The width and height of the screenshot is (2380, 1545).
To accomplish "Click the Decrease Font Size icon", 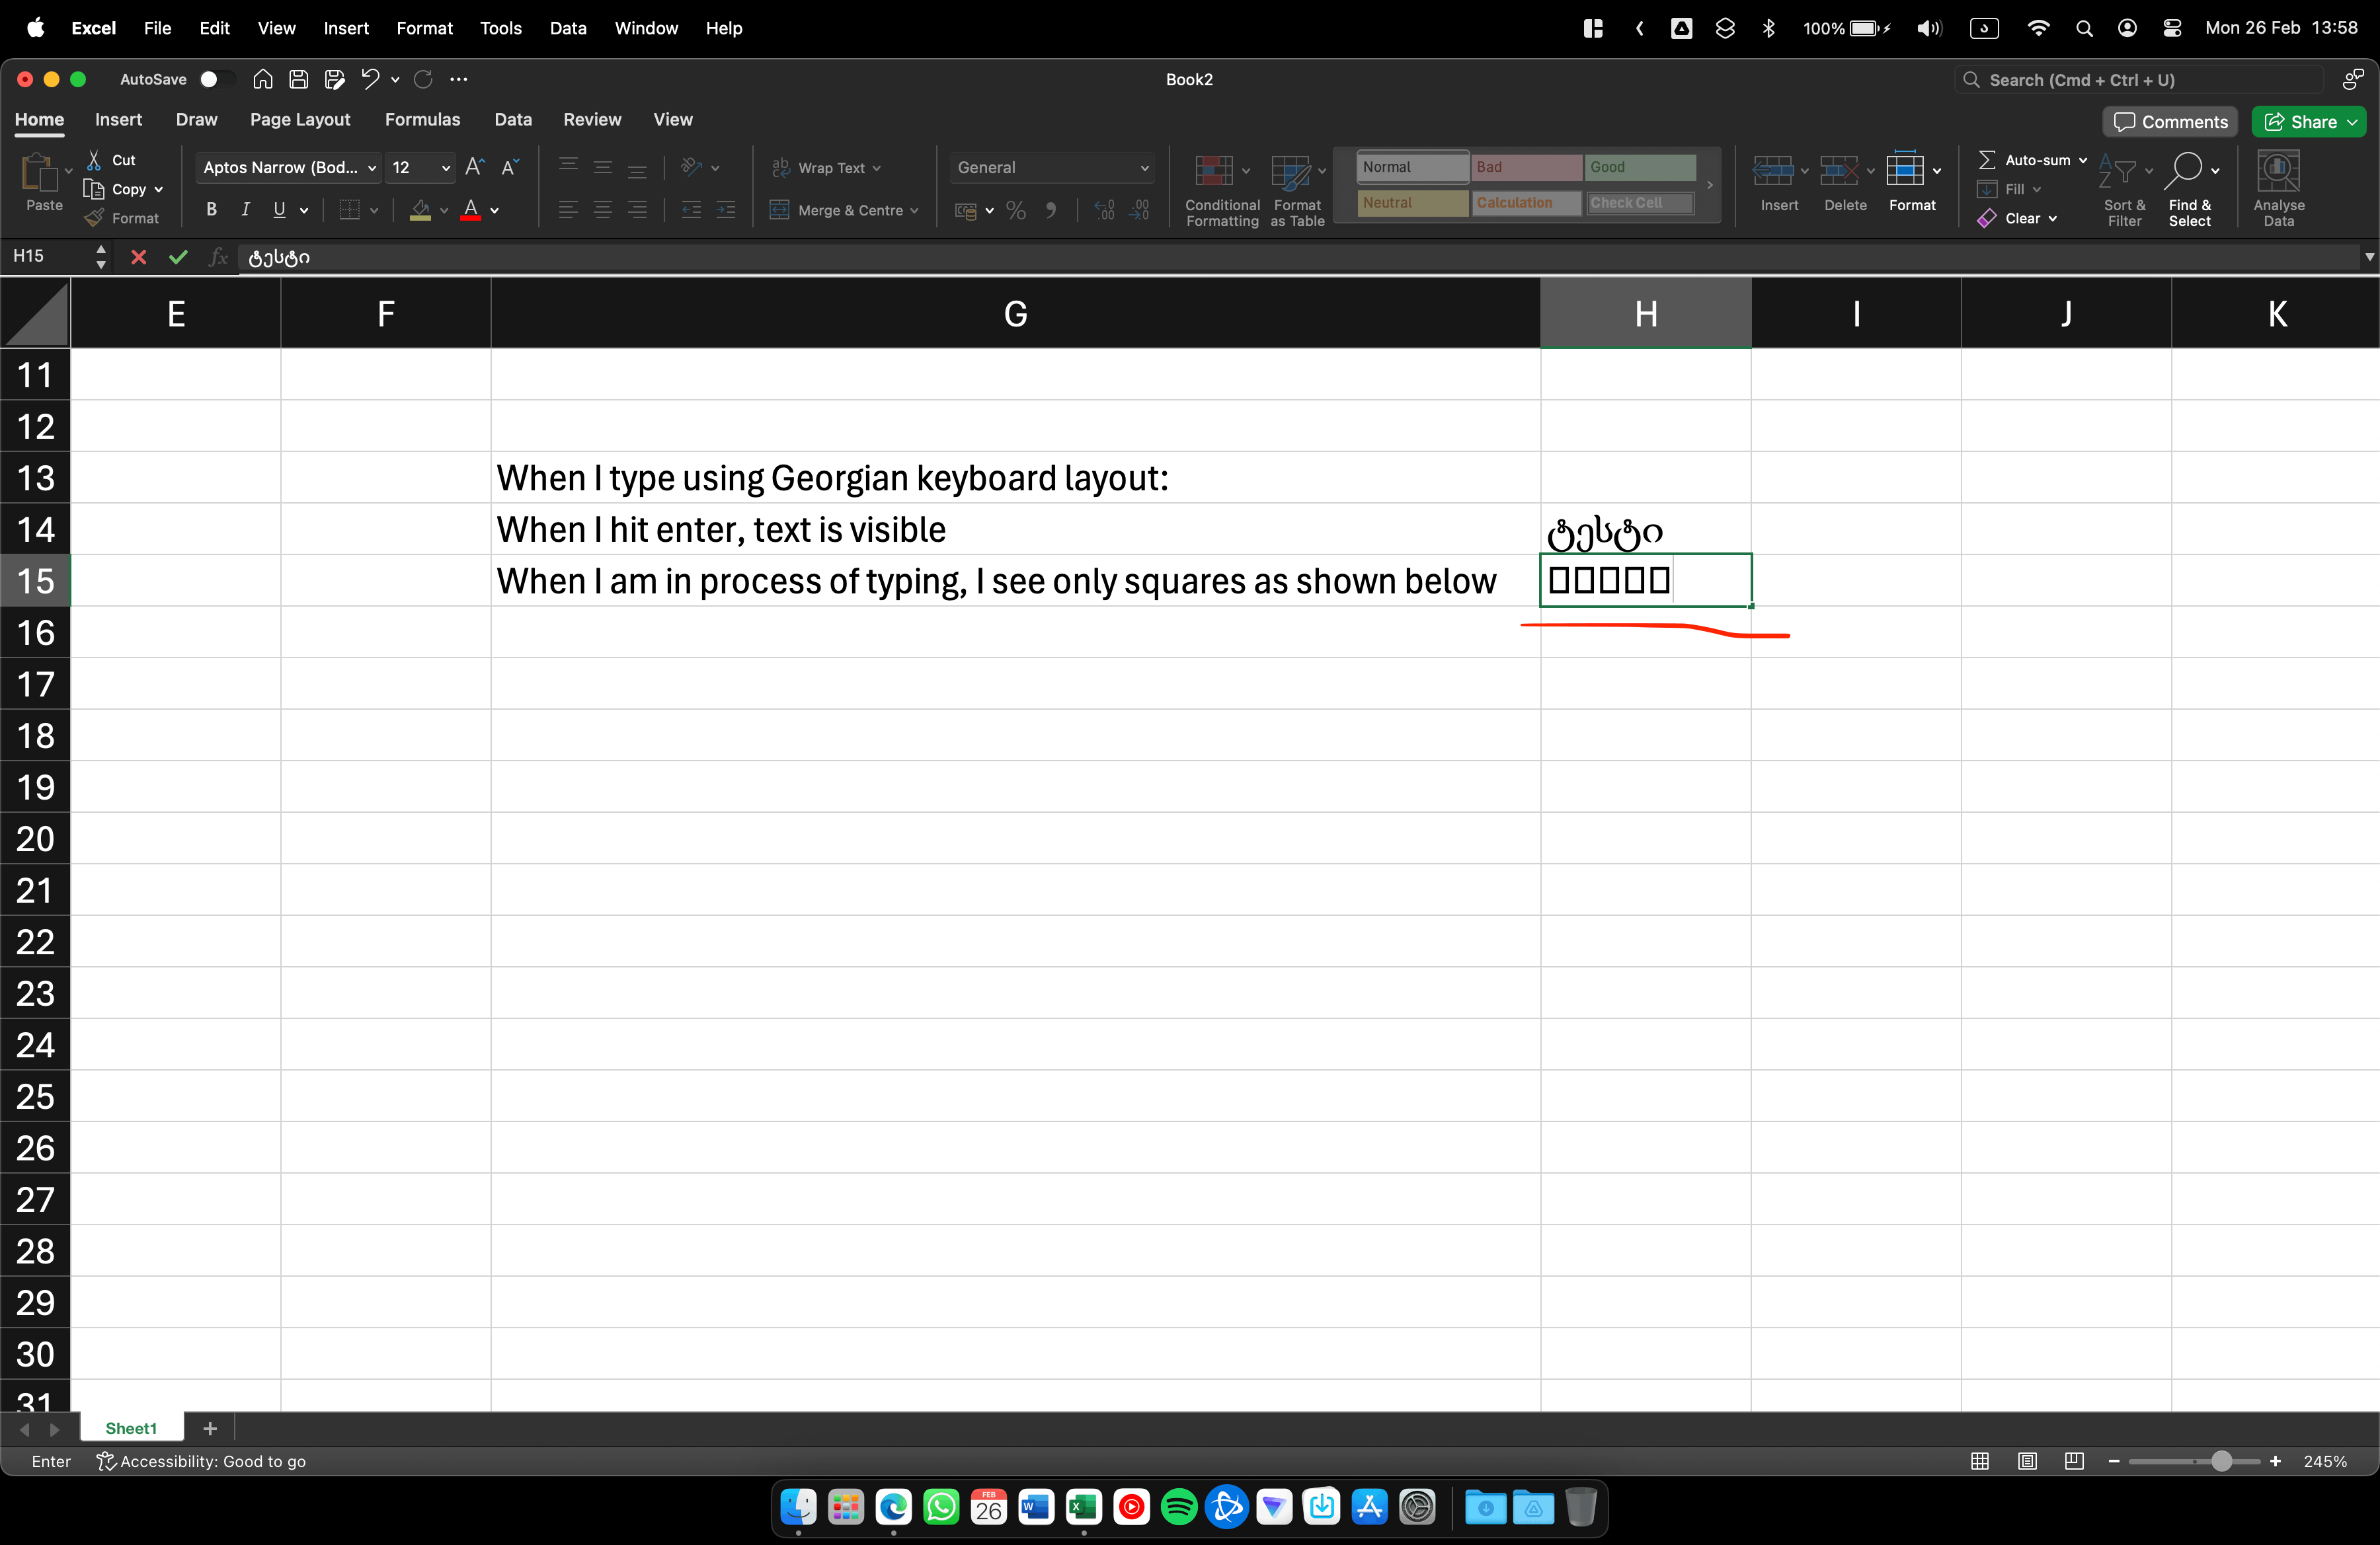I will [x=510, y=167].
